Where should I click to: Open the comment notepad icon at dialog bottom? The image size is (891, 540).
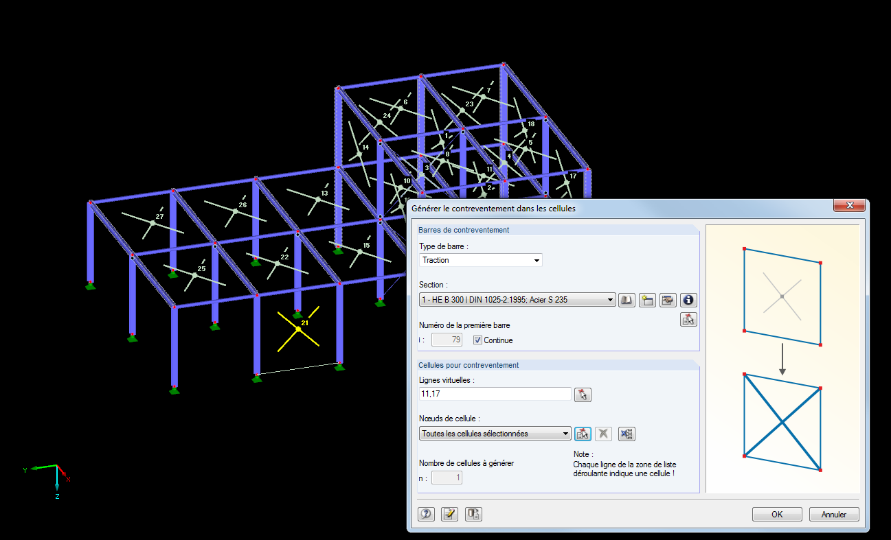point(449,514)
